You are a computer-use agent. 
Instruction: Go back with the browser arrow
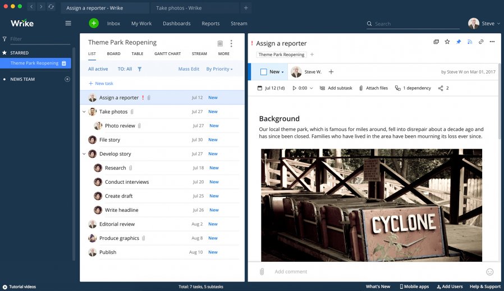tap(31, 6)
